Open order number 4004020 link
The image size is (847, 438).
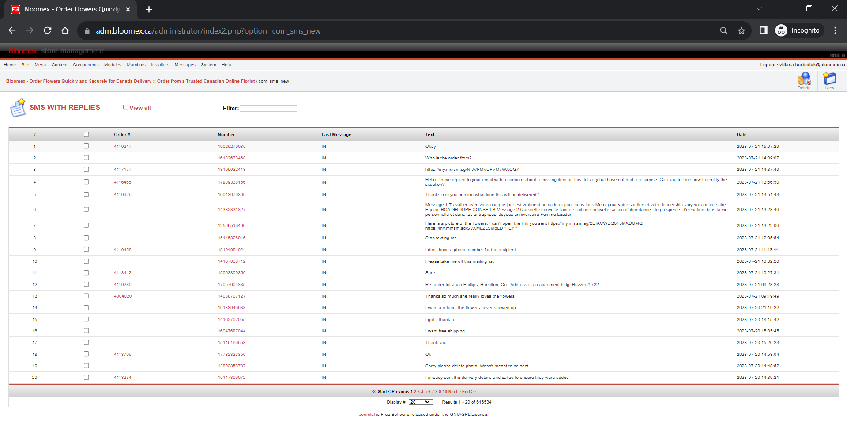coord(123,296)
